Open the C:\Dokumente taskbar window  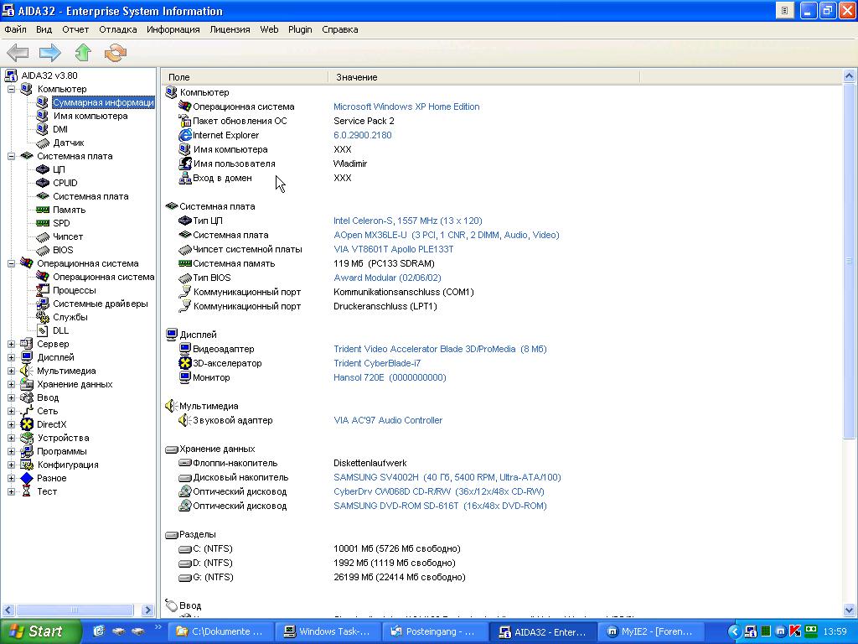tap(220, 632)
